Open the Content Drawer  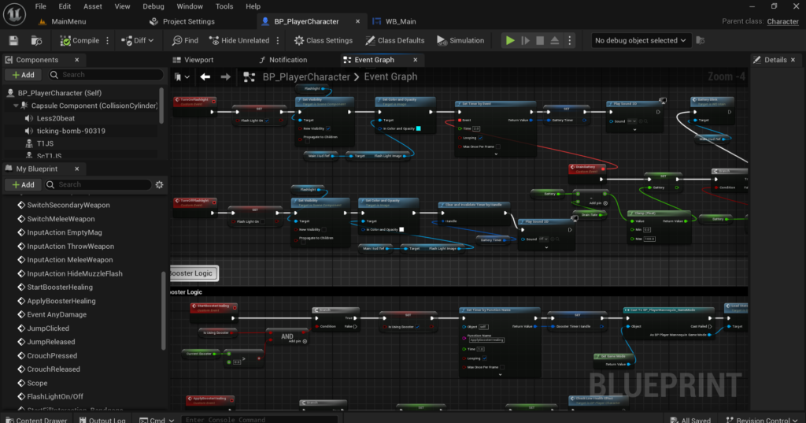click(36, 419)
